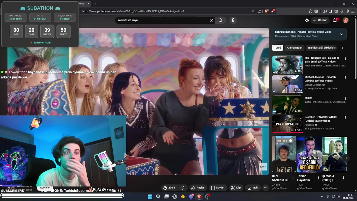This screenshot has height=201, width=357.
Task: Open options for PSYCHOPATHIC video
Action: (345, 118)
